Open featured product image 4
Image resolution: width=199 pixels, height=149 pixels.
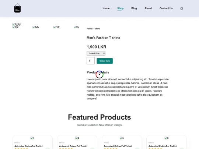click(77, 138)
